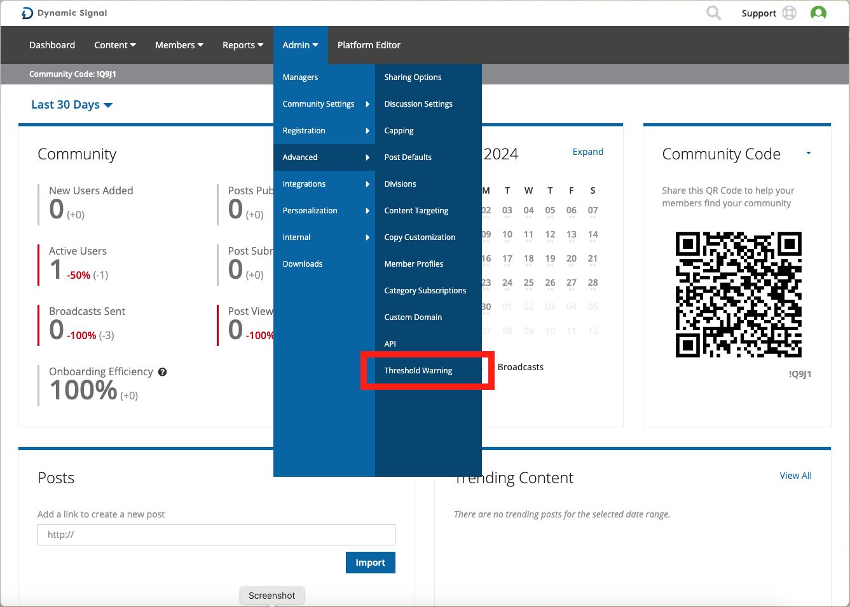The width and height of the screenshot is (850, 607).
Task: Click the Dynamic Signal logo
Action: click(x=64, y=13)
